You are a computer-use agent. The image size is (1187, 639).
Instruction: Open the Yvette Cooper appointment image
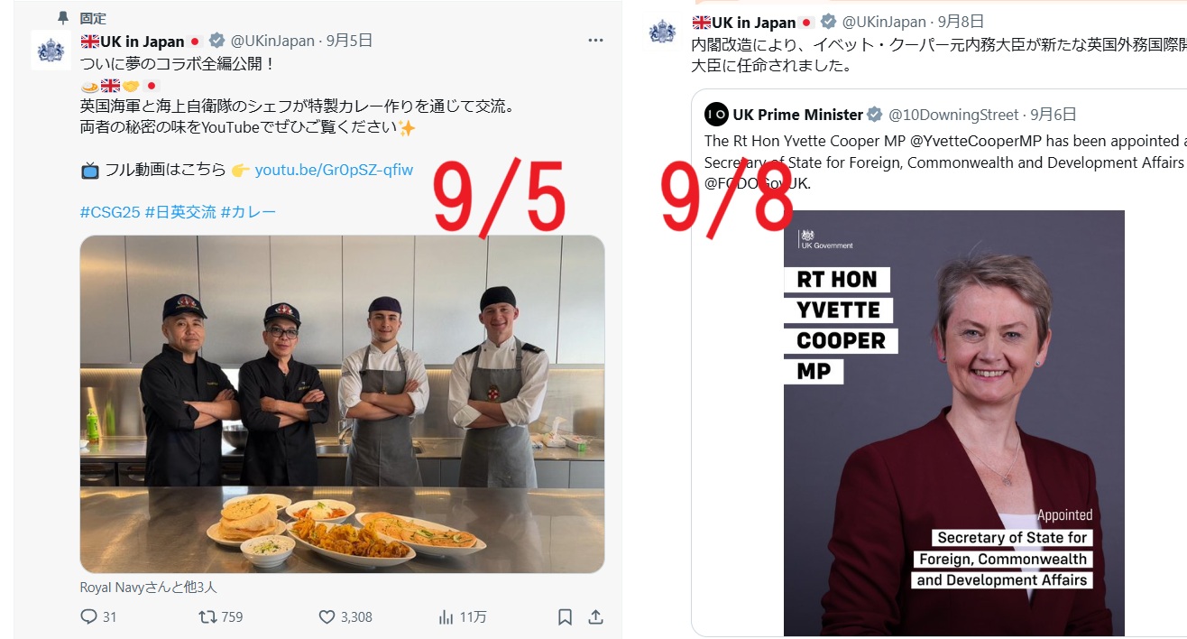point(954,423)
